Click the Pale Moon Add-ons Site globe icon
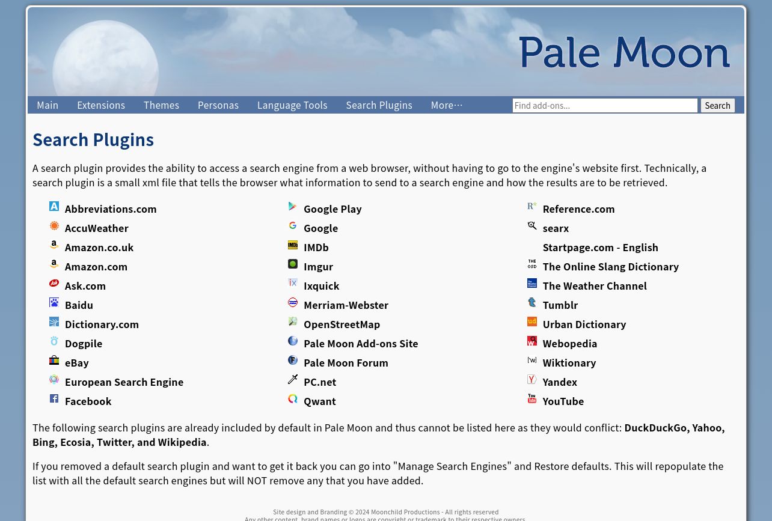 pyautogui.click(x=293, y=341)
